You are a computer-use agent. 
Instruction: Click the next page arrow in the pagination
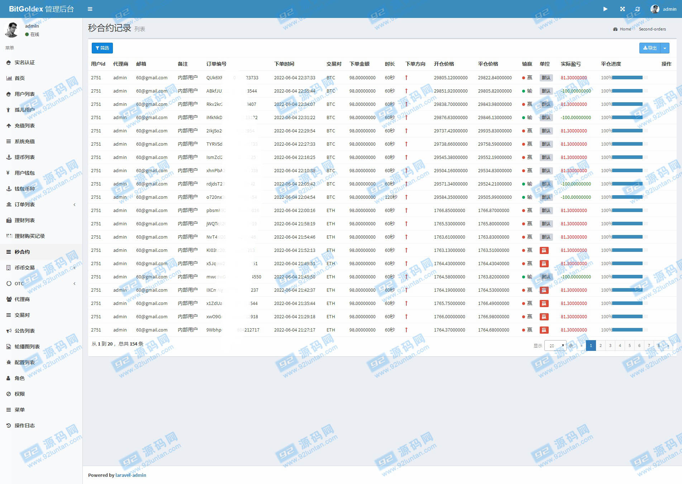[668, 346]
